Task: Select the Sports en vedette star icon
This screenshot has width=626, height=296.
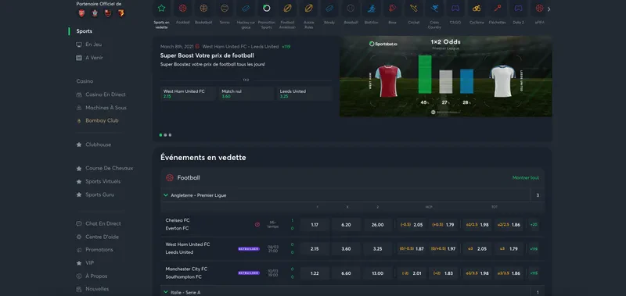Action: 161,8
